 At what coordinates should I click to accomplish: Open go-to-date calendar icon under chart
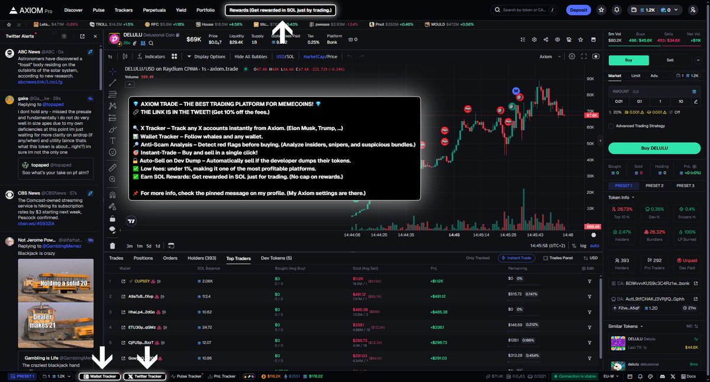tap(170, 245)
